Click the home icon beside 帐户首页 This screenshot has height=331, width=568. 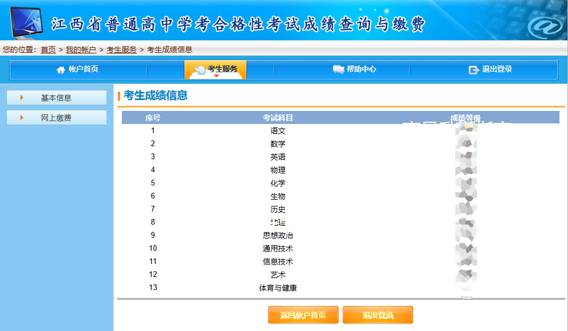pos(61,69)
